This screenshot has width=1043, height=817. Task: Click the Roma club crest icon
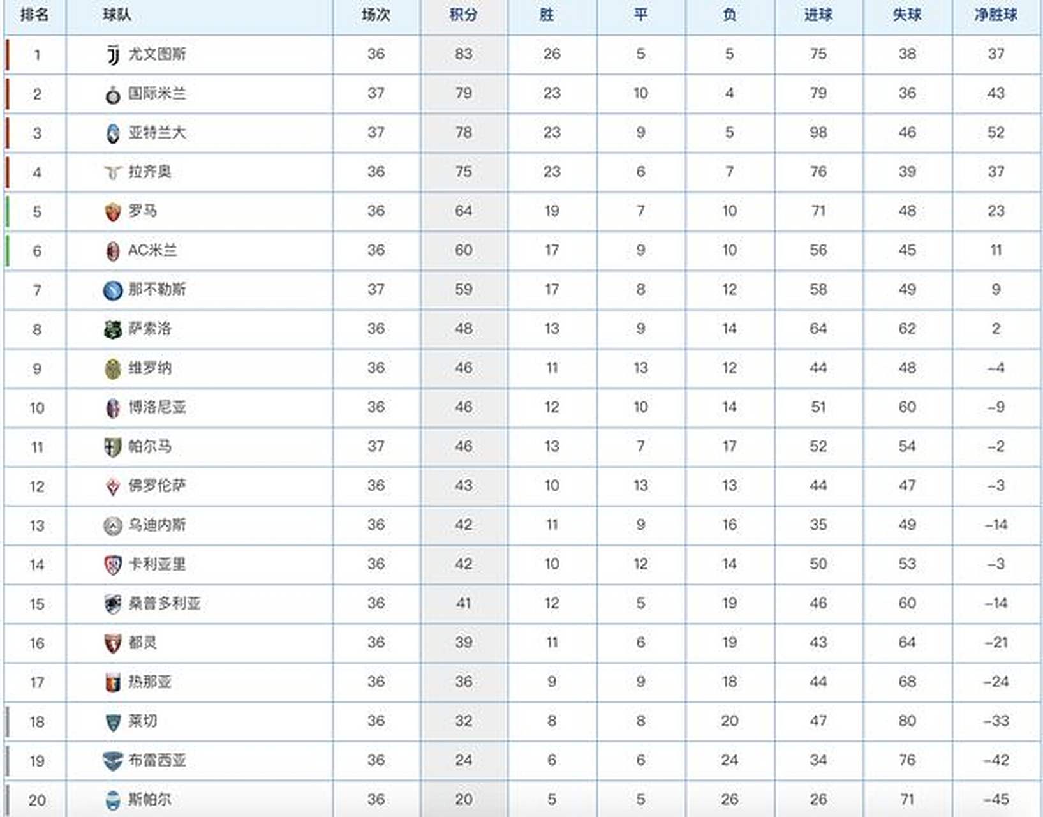click(x=113, y=212)
